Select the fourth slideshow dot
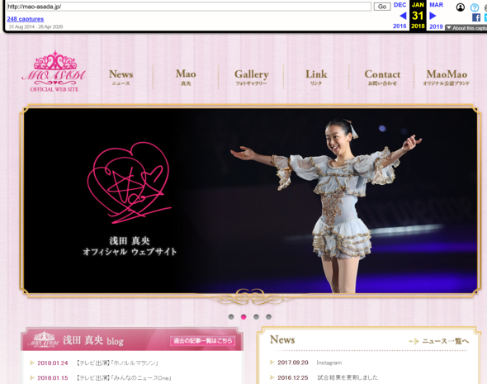The image size is (487, 384). tap(268, 317)
